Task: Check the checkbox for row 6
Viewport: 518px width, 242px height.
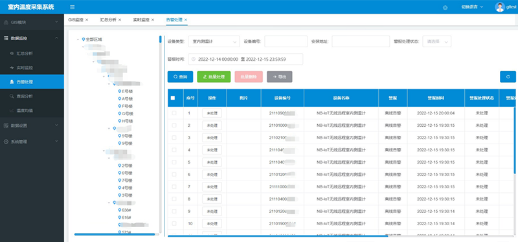Action: [x=174, y=174]
